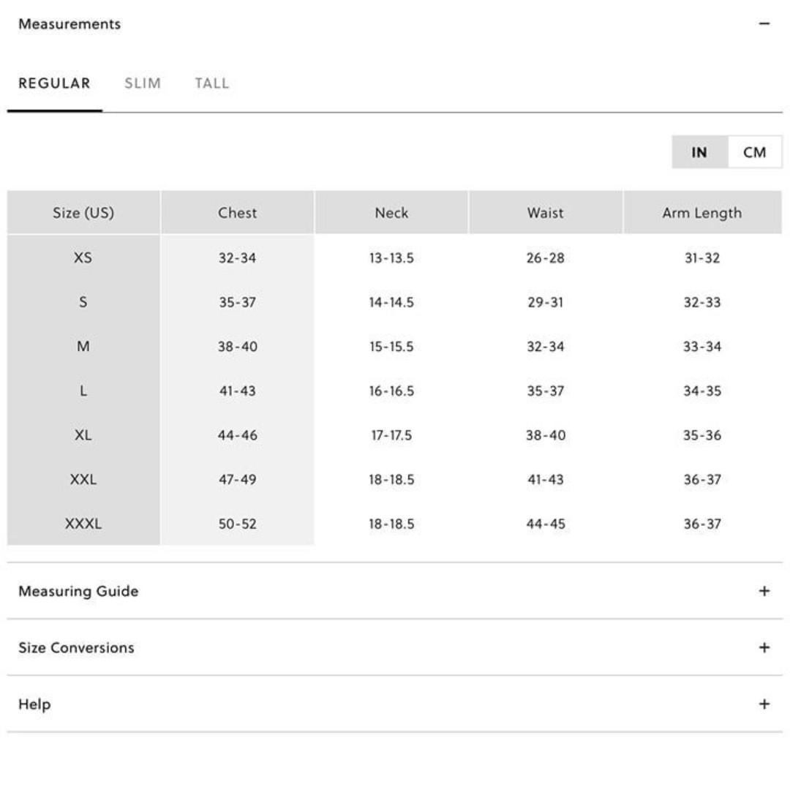Select the XL size row label
Image resolution: width=790 pixels, height=790 pixels.
(x=83, y=434)
